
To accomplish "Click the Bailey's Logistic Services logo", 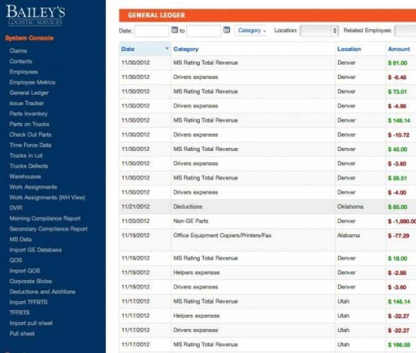I will (35, 15).
